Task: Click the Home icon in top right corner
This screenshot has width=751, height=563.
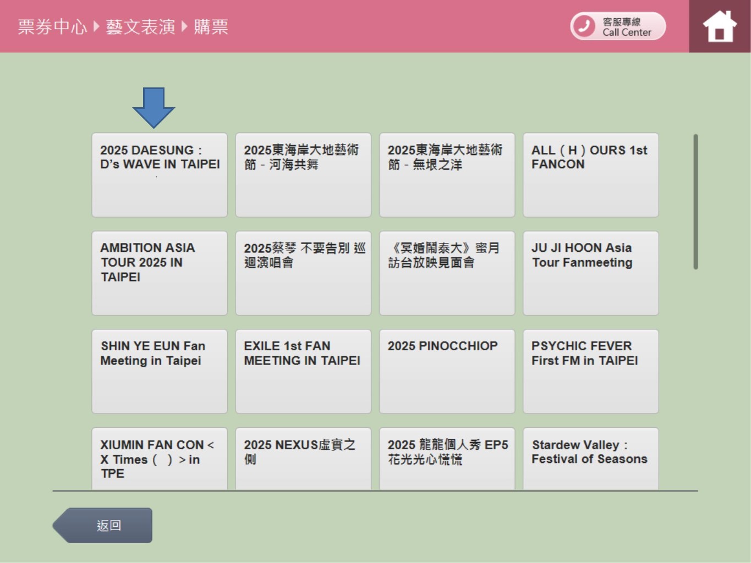Action: tap(719, 25)
